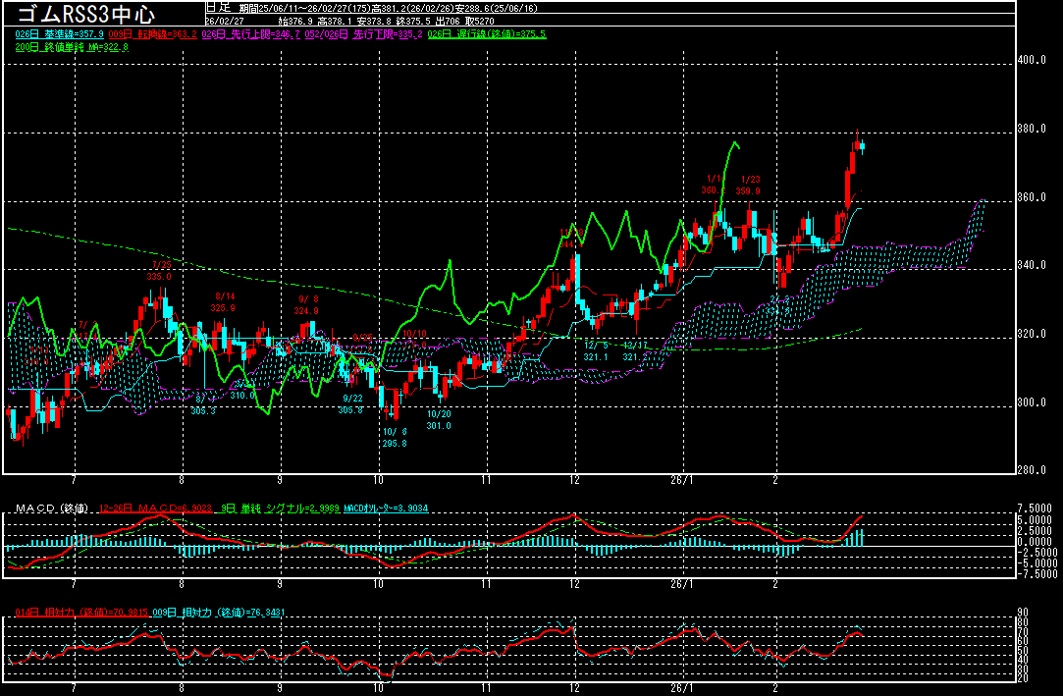The height and width of the screenshot is (696, 1063).
Task: Click the 遅行線(終値) legend entry
Action: click(x=487, y=34)
